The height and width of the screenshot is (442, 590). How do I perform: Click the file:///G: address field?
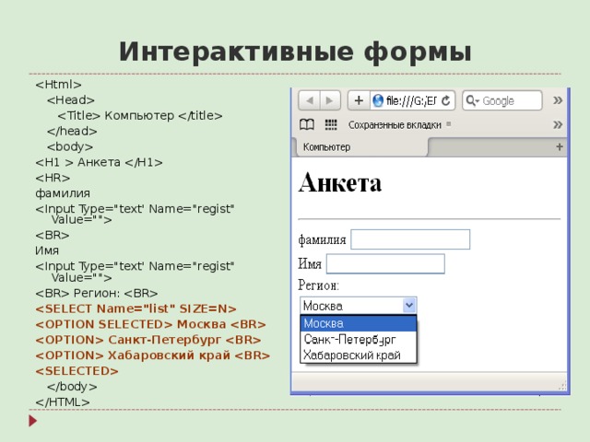coord(412,100)
